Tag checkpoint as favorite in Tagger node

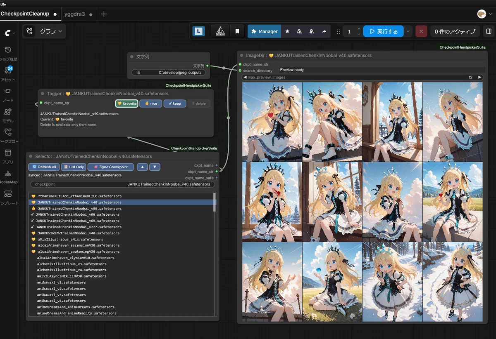click(x=127, y=104)
